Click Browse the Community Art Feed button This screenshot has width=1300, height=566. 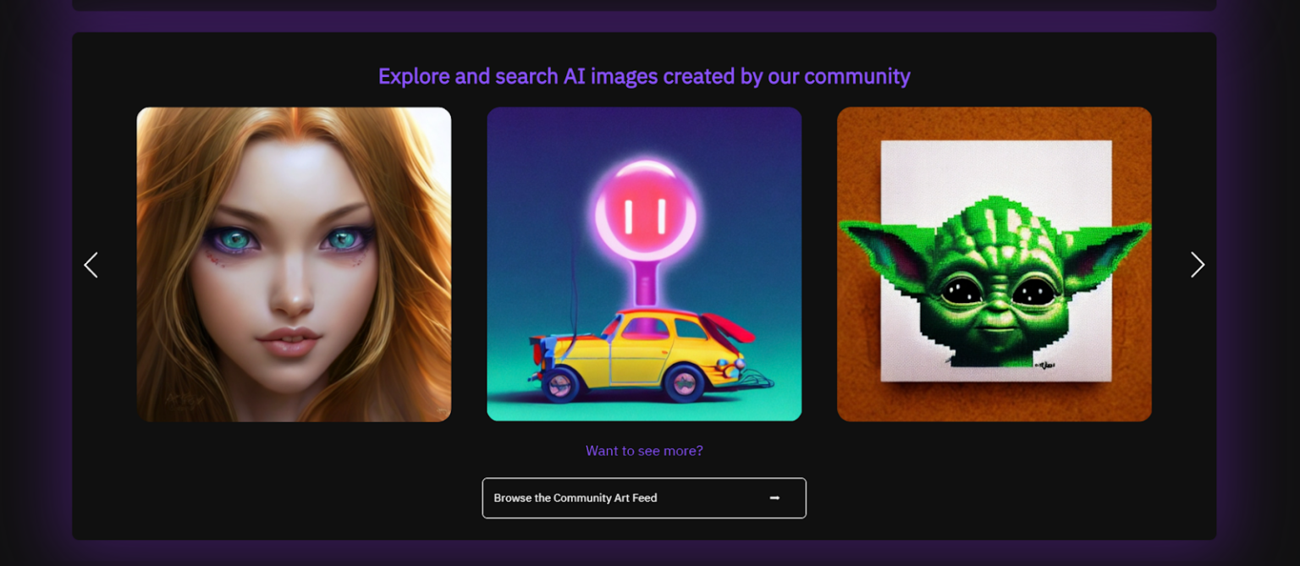643,498
